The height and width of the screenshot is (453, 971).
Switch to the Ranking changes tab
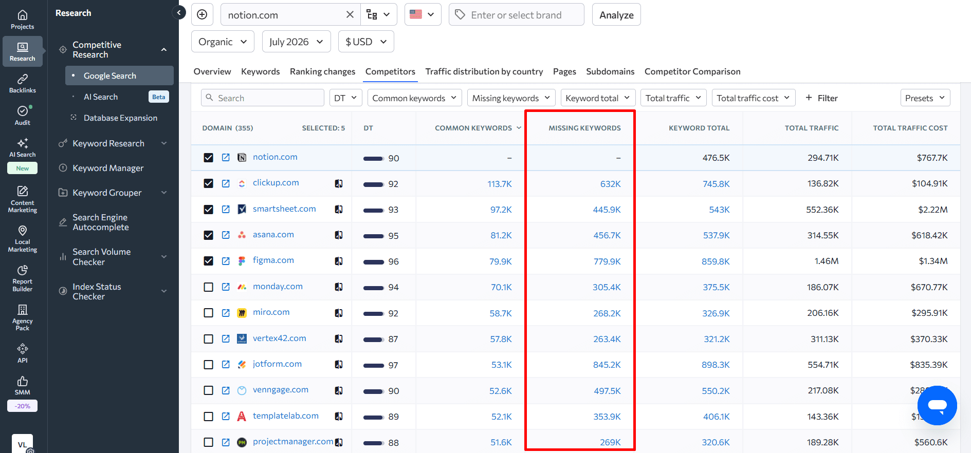pos(322,71)
